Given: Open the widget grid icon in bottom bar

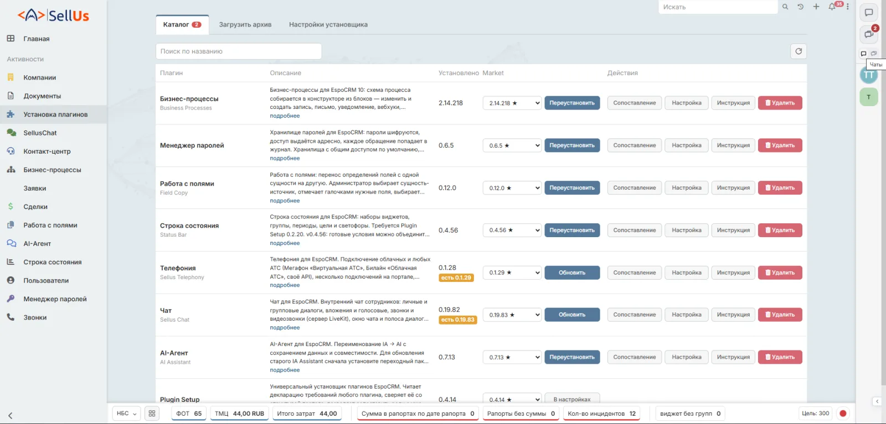Looking at the screenshot, I should click(152, 413).
